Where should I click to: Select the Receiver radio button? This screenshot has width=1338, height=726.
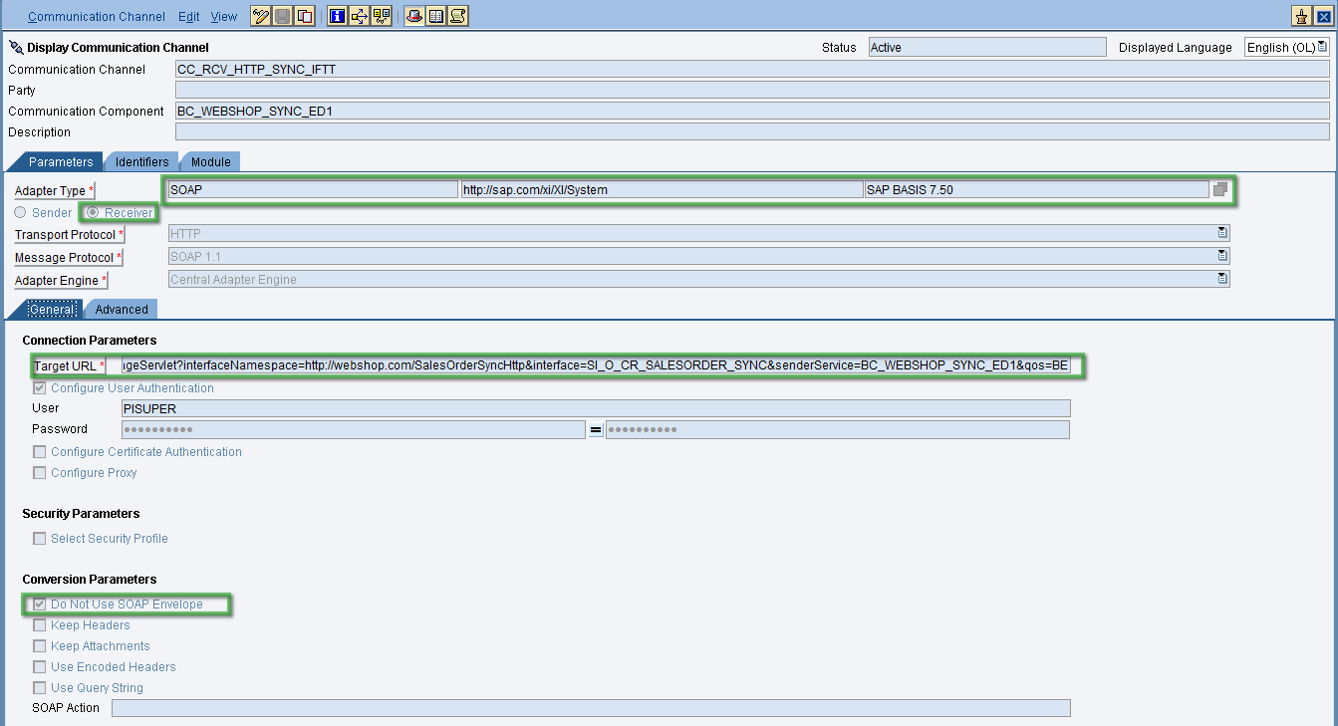pos(93,212)
